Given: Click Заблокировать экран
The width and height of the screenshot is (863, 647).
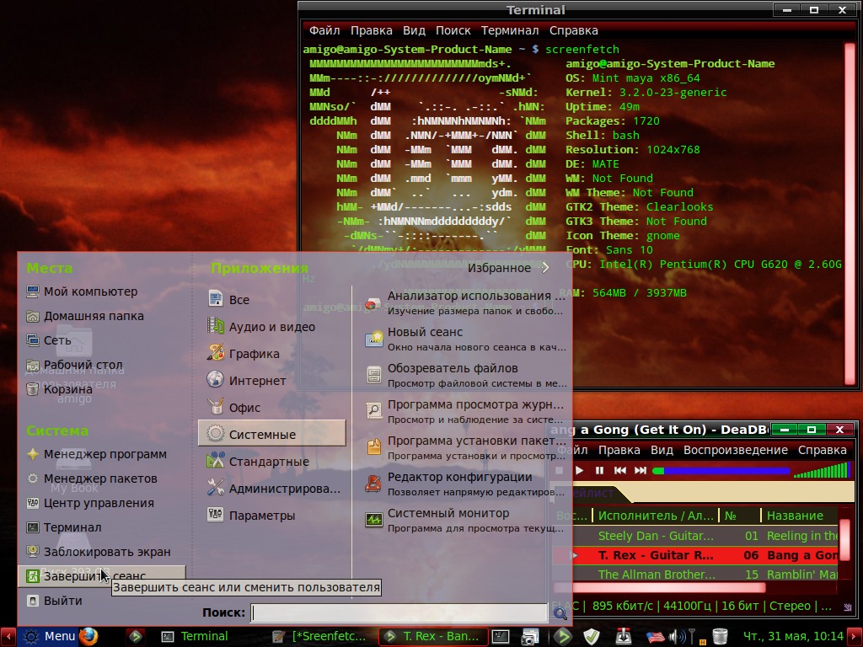Looking at the screenshot, I should [x=99, y=551].
